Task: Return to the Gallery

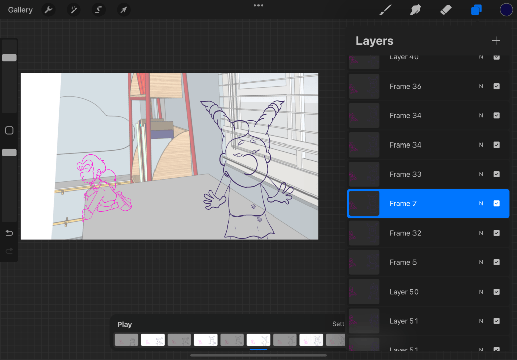Action: 20,10
